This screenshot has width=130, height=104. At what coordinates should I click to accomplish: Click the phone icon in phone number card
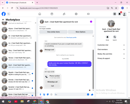47,77
